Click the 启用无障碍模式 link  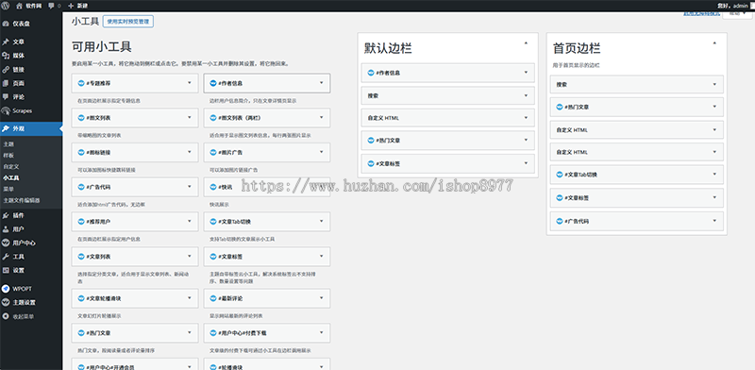point(701,13)
